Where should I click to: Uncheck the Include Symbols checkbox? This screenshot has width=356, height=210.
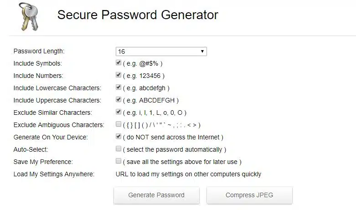119,63
